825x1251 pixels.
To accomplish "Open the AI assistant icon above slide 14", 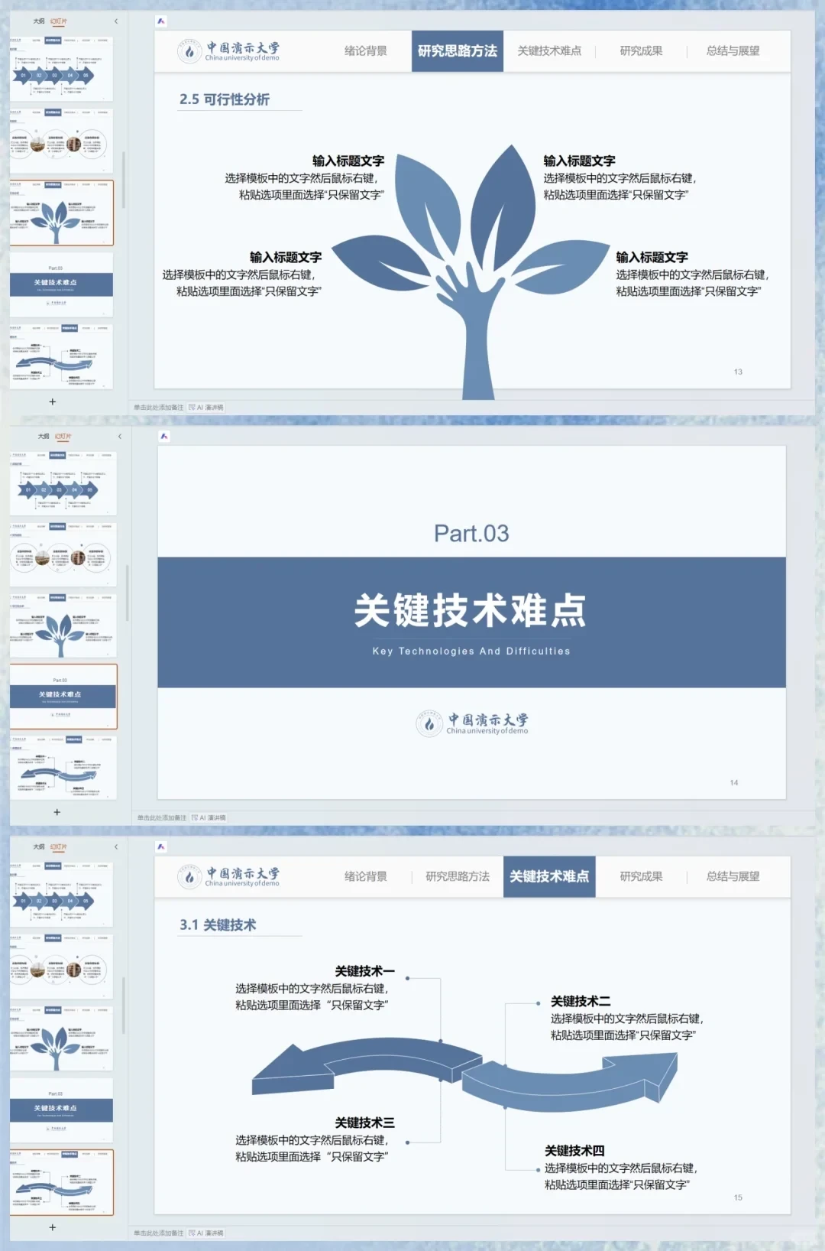I will pos(163,436).
